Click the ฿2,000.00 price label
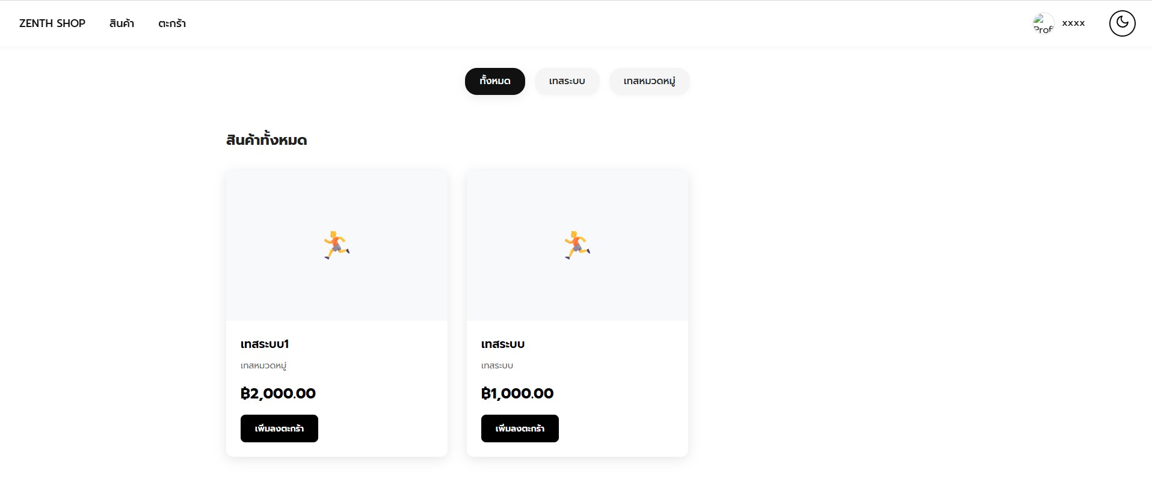 coord(278,393)
